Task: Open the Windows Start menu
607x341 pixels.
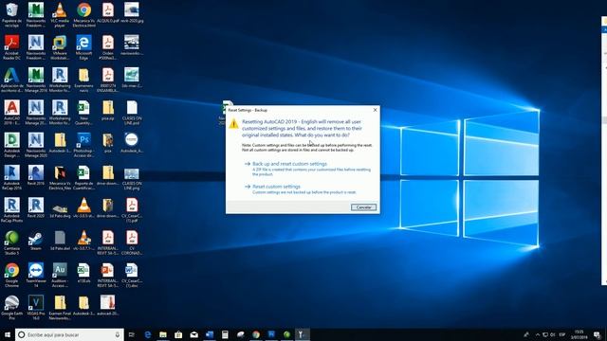Action: pos(8,334)
